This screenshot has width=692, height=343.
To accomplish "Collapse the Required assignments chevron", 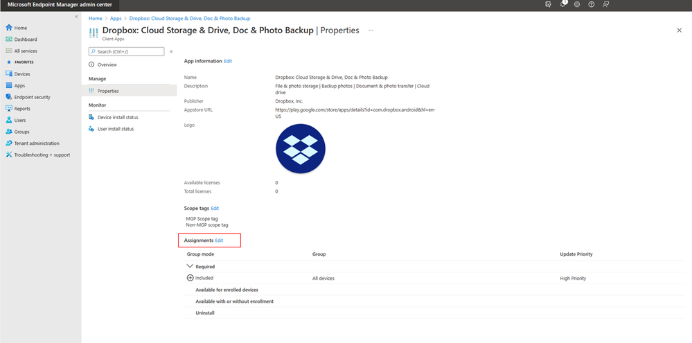I will (190, 266).
